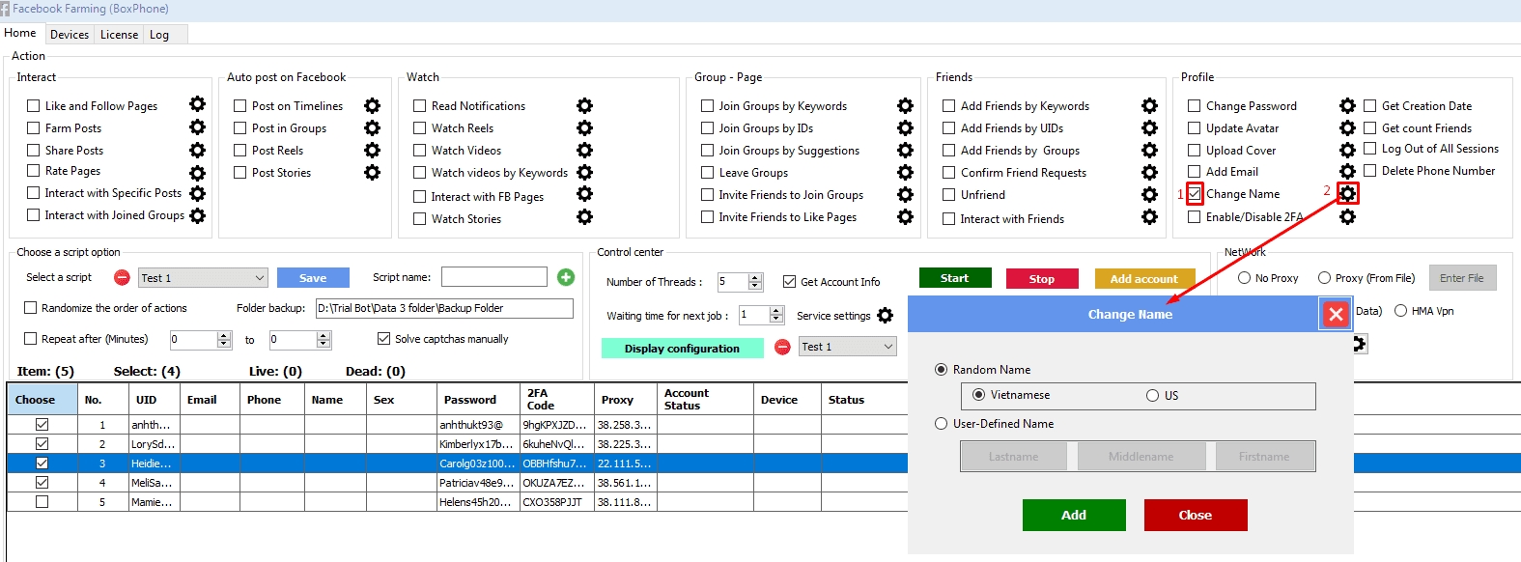Switch to the License tab
1521x562 pixels.
click(119, 34)
